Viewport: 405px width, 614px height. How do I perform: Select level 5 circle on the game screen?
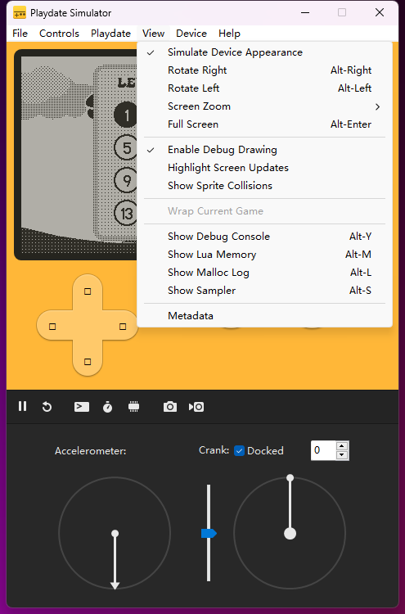coord(126,148)
